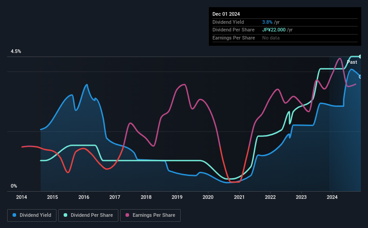Toggle the Dividend Yield legend button
This screenshot has height=228, width=368.
coord(32,215)
